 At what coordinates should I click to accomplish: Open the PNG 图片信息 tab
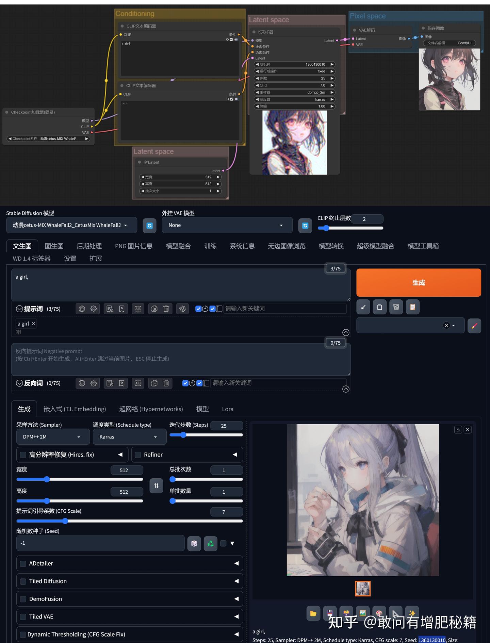(x=134, y=246)
